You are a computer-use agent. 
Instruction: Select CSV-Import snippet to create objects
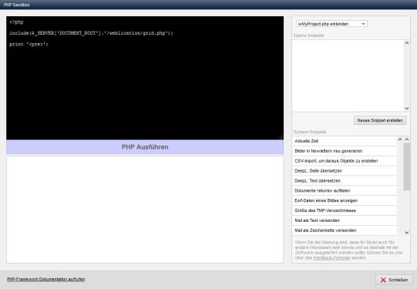click(x=345, y=161)
